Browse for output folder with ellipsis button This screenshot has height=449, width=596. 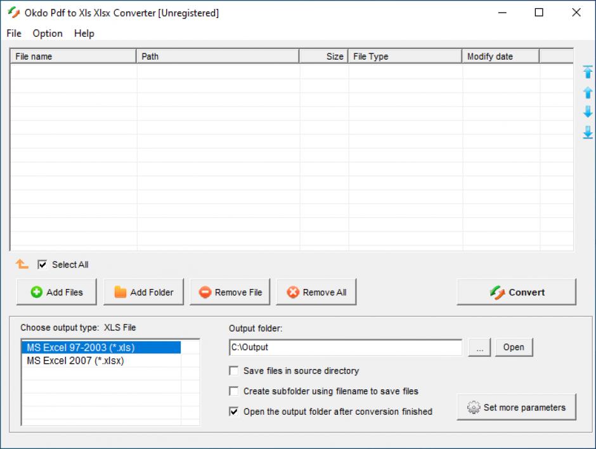[480, 347]
